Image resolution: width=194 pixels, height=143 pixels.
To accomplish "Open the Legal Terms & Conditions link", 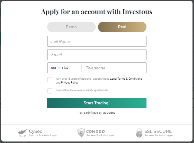I will coord(126,79).
